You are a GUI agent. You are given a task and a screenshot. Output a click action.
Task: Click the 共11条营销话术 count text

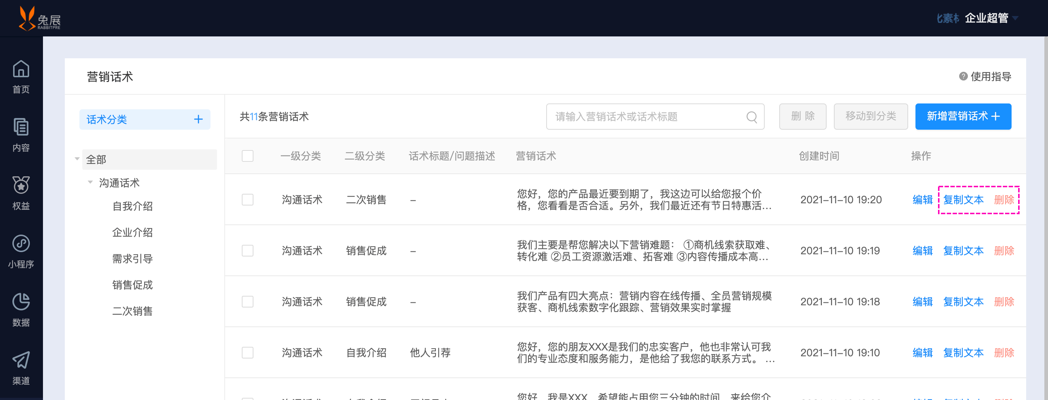274,117
